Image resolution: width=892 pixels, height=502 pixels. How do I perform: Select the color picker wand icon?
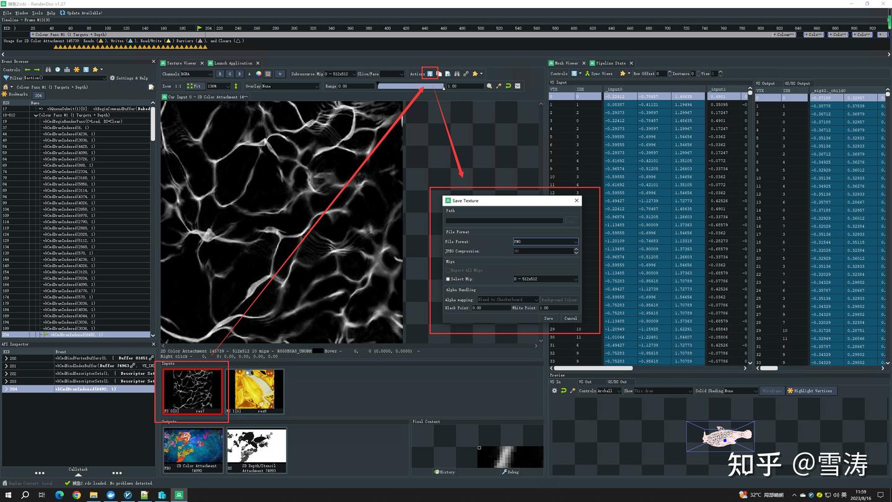[499, 86]
